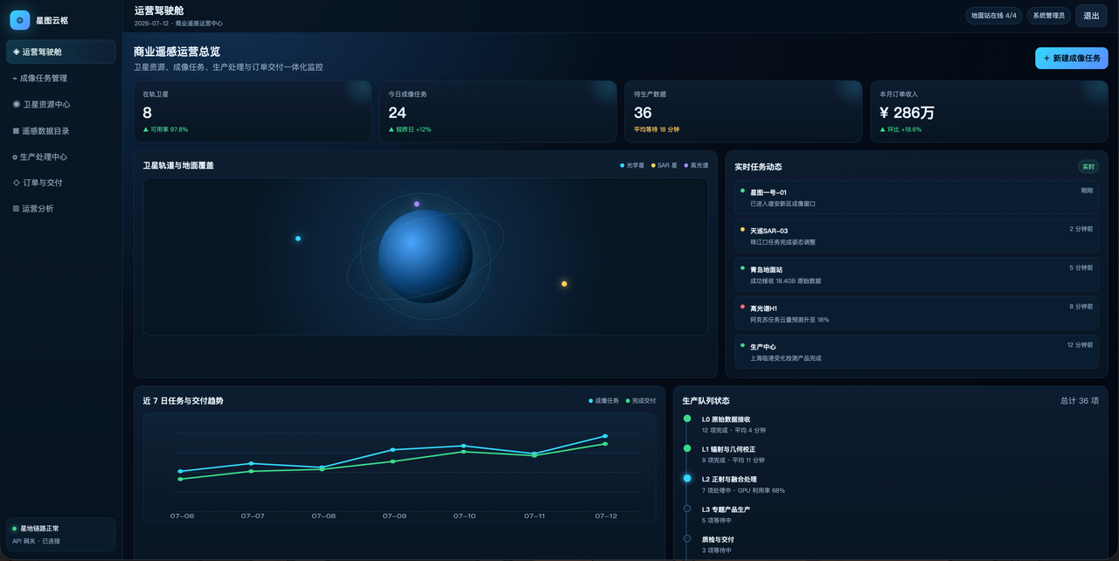Click the 较昨日 +12% trend indicator
The width and height of the screenshot is (1119, 561).
(x=410, y=129)
